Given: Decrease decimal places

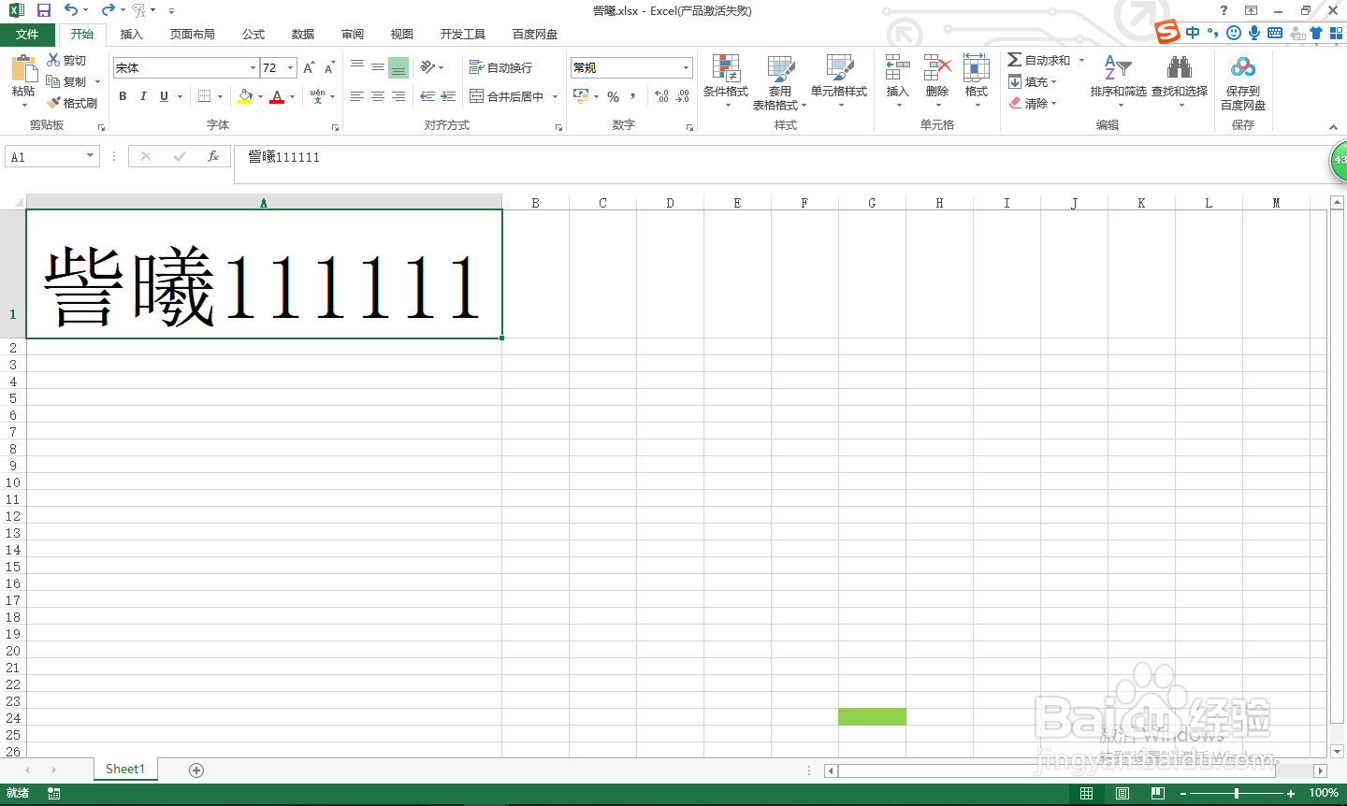Looking at the screenshot, I should coord(683,96).
